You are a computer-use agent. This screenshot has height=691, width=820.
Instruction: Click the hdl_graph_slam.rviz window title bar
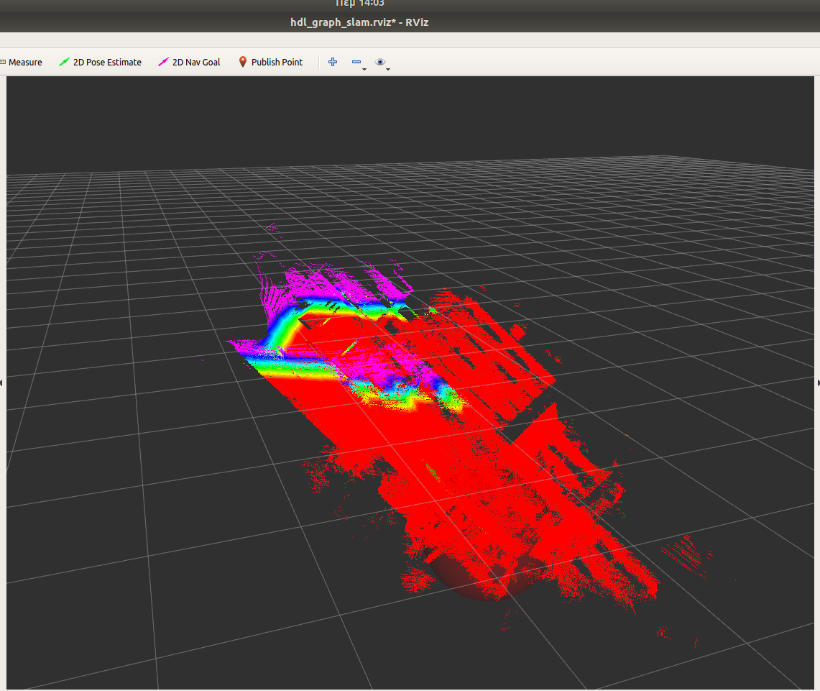pos(359,22)
